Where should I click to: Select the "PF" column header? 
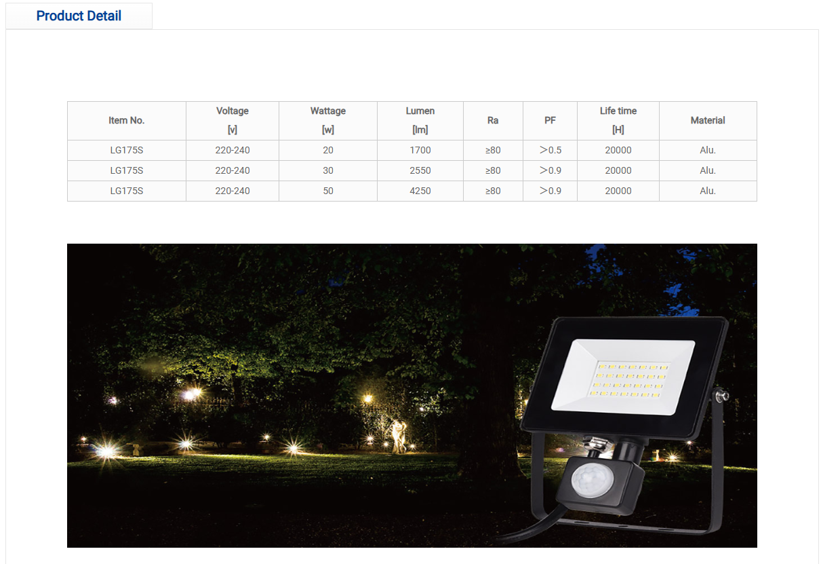(x=550, y=121)
